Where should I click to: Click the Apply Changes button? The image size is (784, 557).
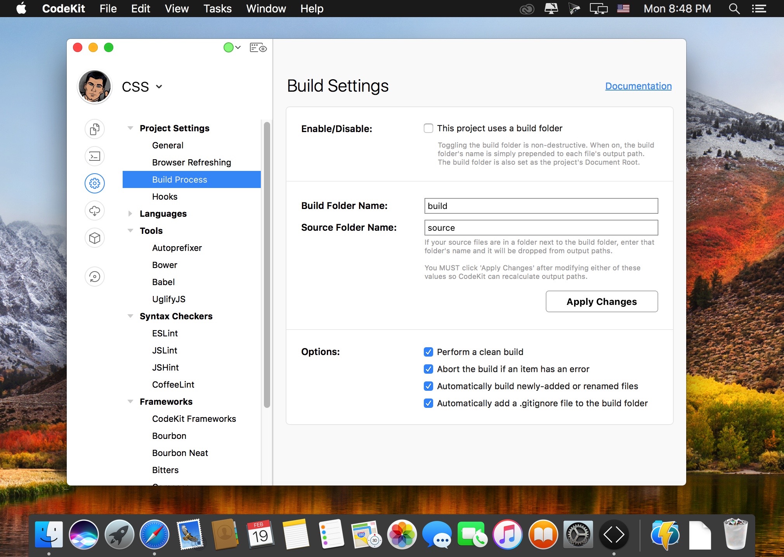[602, 301]
